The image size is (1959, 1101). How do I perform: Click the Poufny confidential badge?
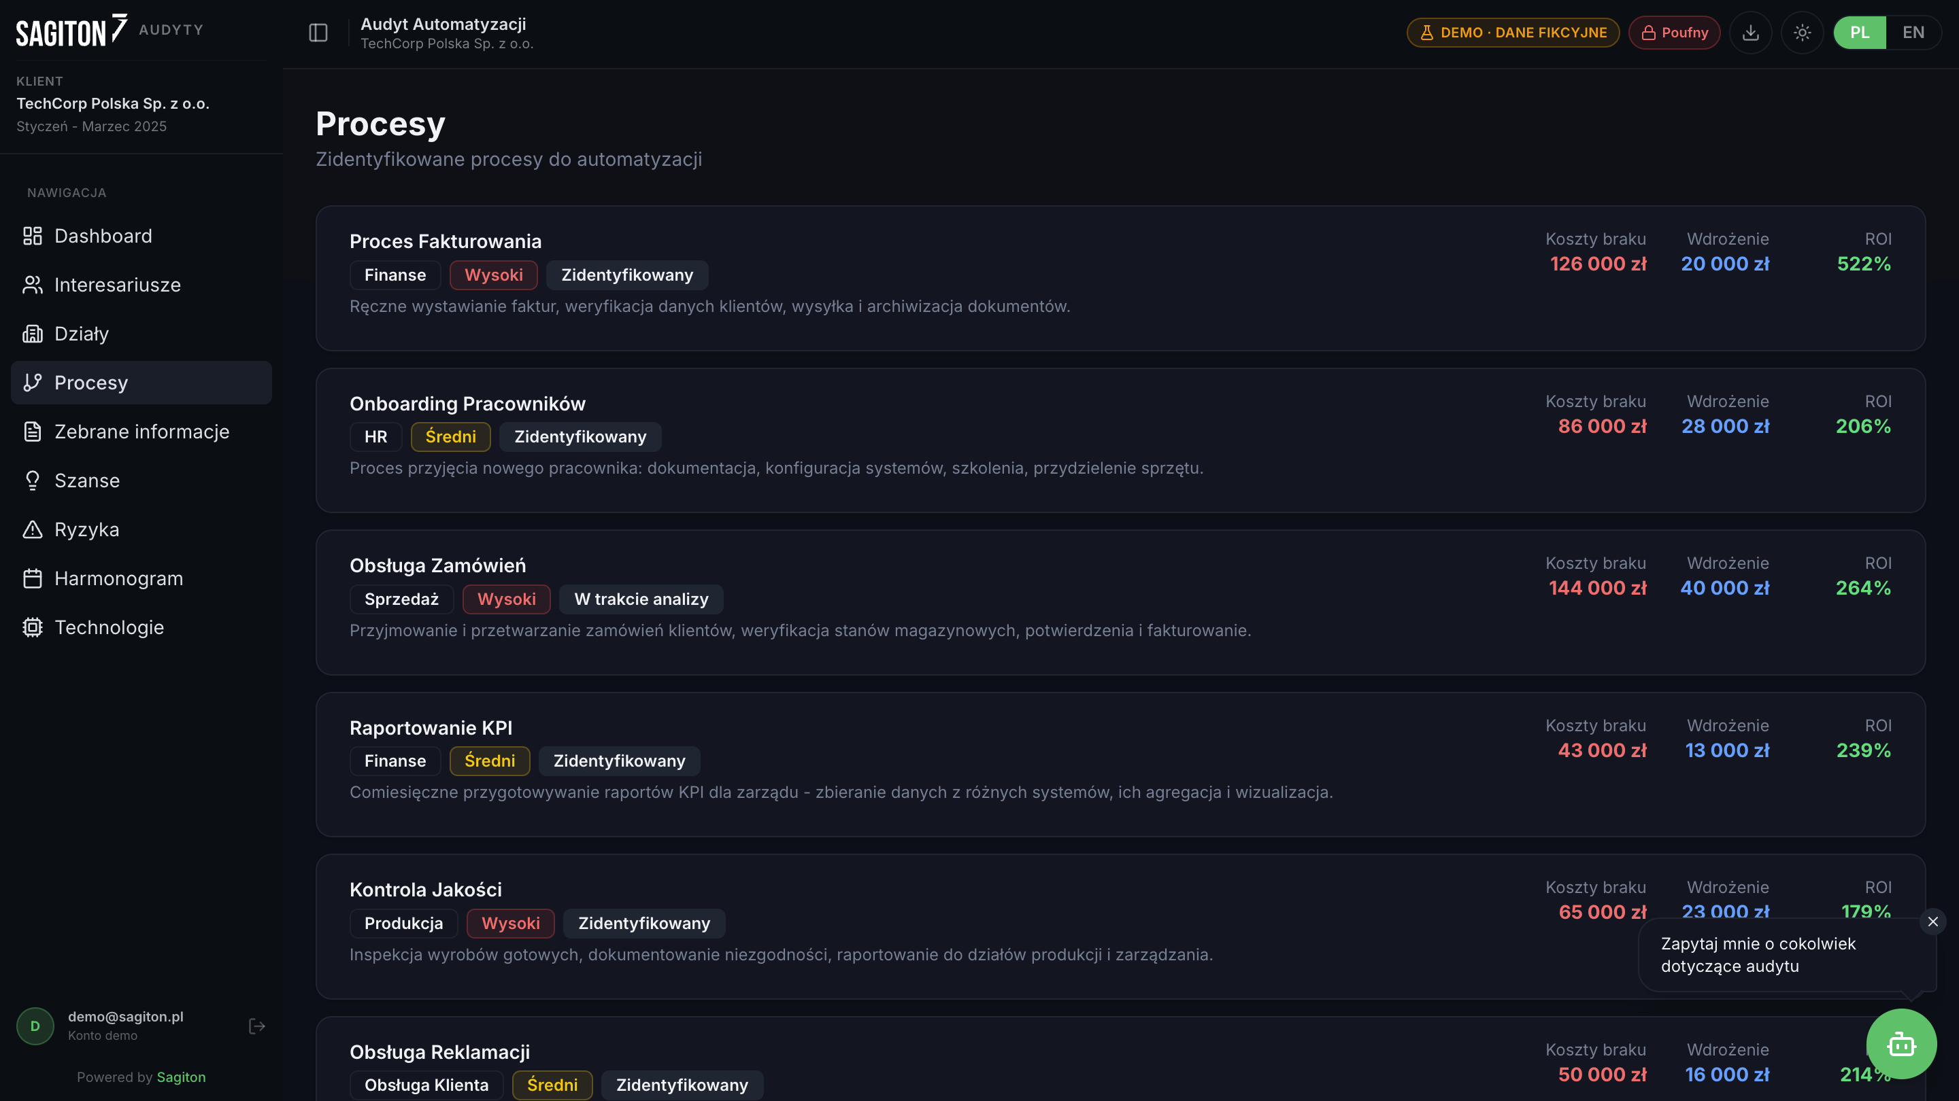1675,33
